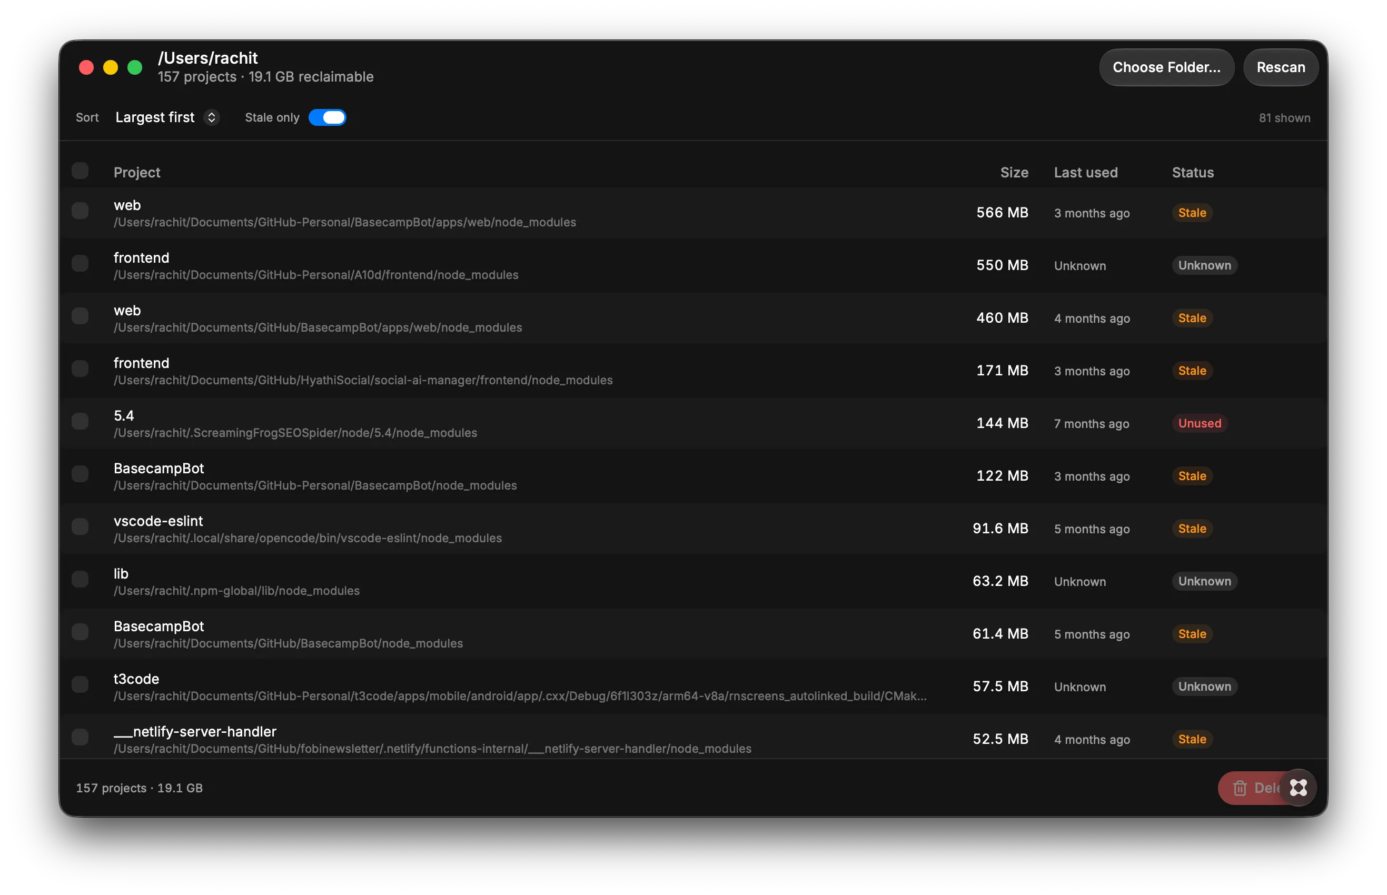Click the 19.1 GB reclaimable subtitle

tap(311, 77)
